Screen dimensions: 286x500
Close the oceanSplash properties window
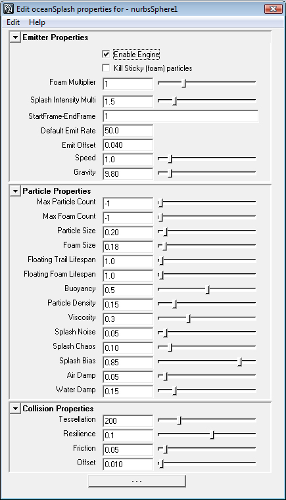[x=274, y=9]
